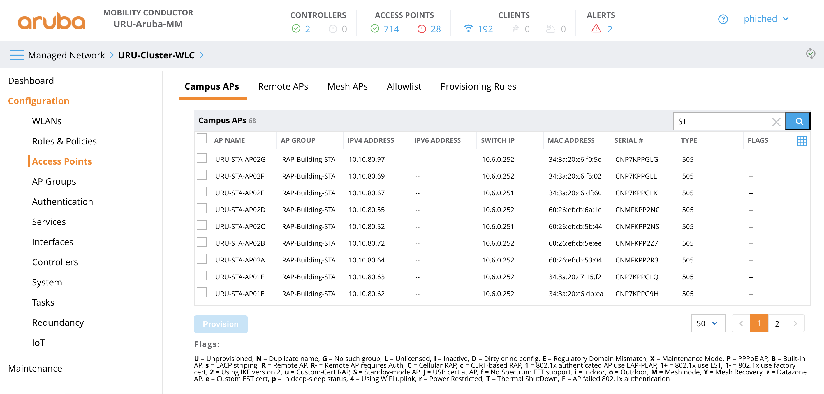Click the 714 access points count
This screenshot has height=394, width=824.
coord(391,29)
